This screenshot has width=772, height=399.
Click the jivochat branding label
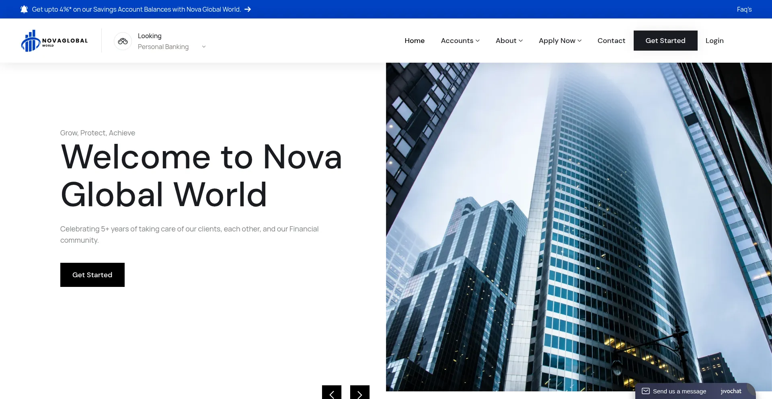tap(730, 391)
